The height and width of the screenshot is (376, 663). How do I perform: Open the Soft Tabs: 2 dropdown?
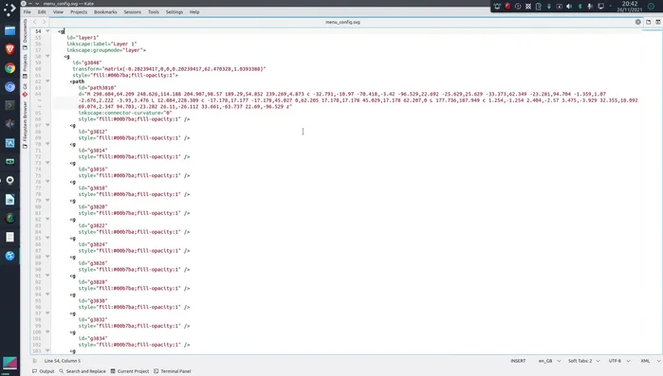tap(584, 361)
